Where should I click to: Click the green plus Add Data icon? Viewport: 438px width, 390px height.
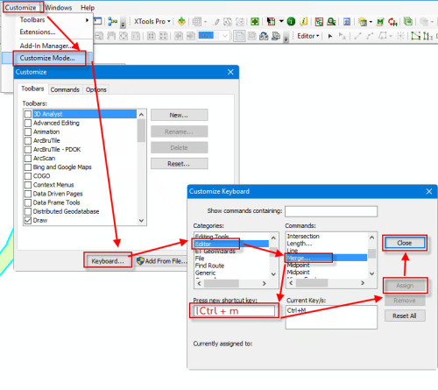(181, 21)
